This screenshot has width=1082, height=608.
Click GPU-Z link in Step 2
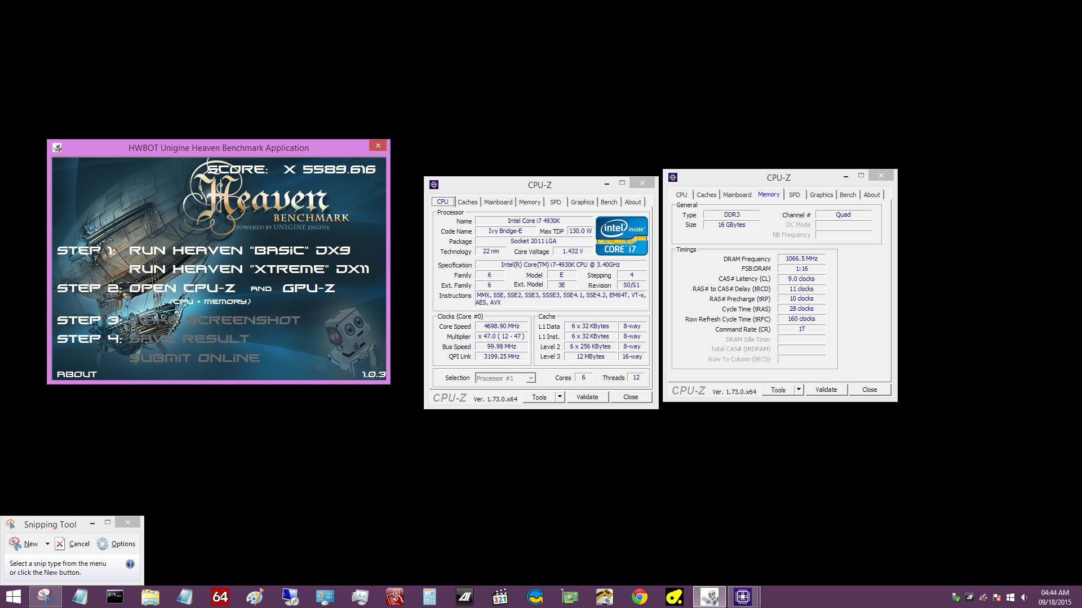point(309,288)
